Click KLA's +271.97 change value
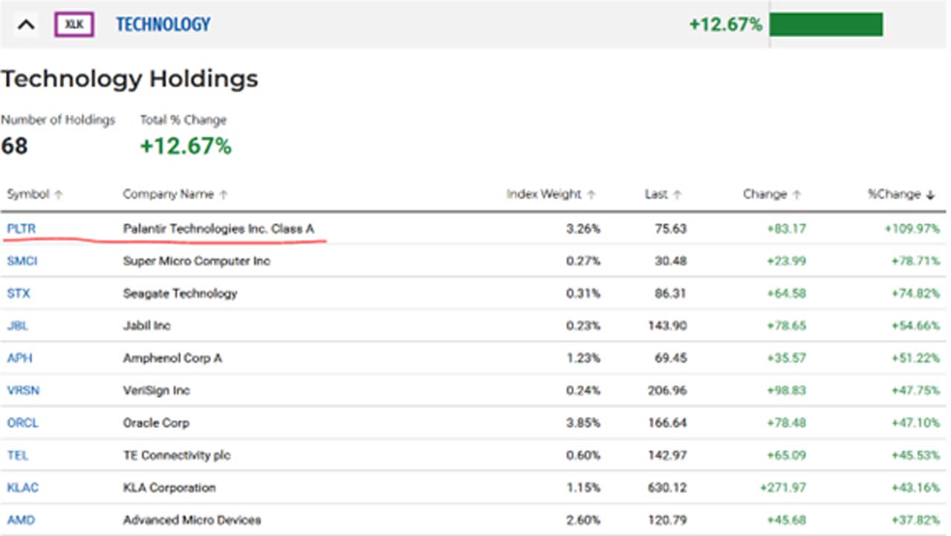The image size is (951, 536). (782, 488)
